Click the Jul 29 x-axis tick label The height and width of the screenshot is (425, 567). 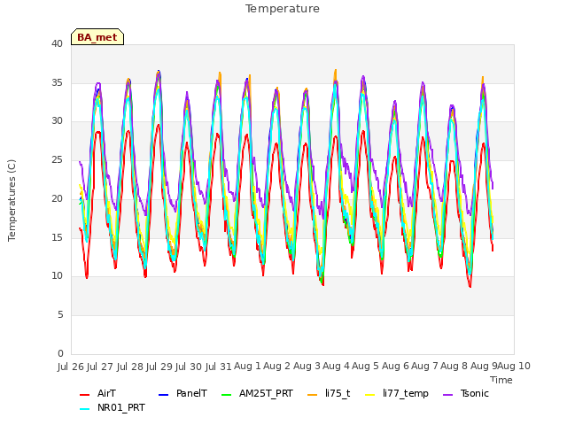click(x=159, y=367)
